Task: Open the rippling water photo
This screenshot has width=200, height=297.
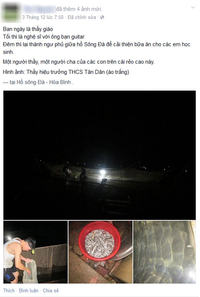Action: (165, 252)
